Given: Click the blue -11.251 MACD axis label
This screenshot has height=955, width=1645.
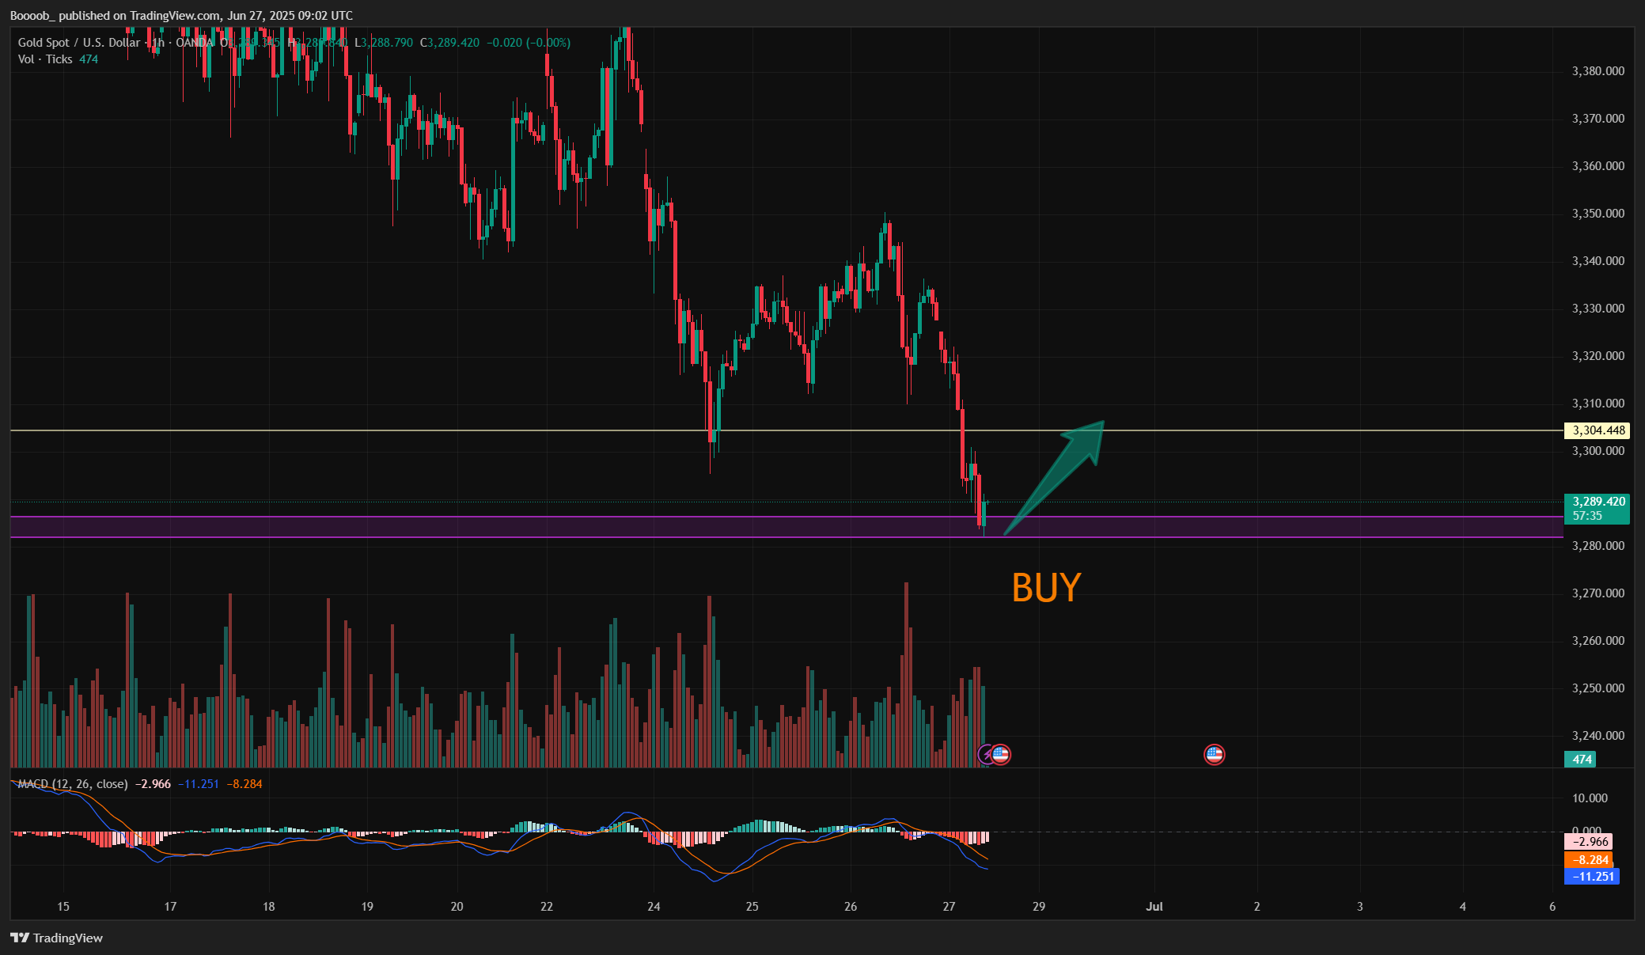Looking at the screenshot, I should (1592, 876).
